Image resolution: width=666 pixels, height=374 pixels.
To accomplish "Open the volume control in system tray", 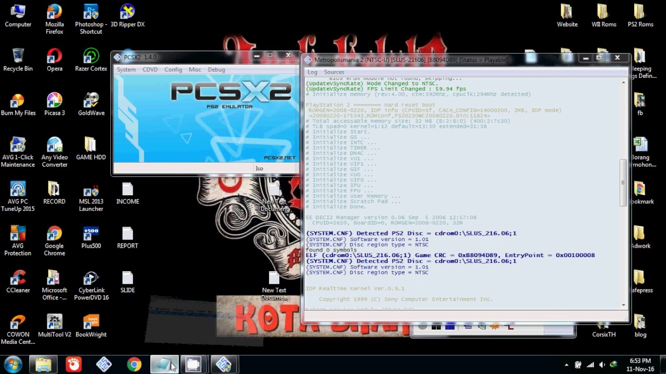I will pyautogui.click(x=602, y=365).
